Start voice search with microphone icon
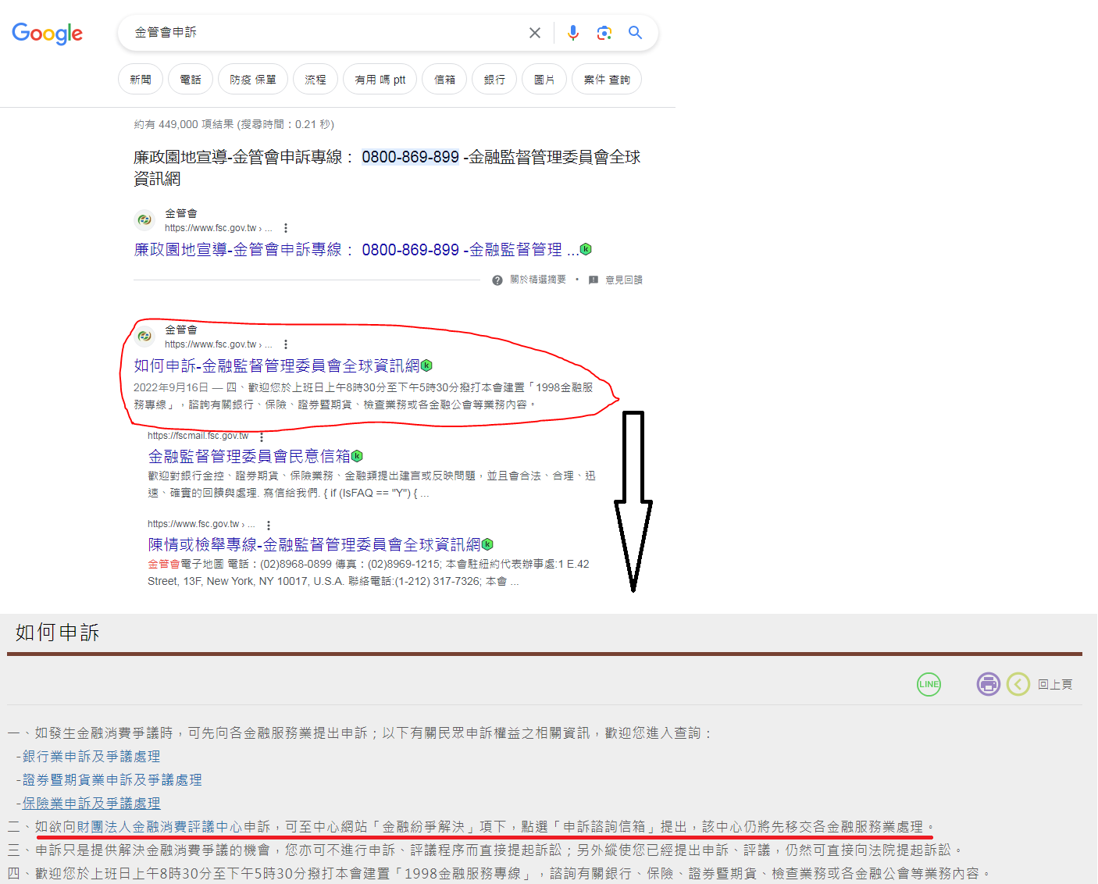The width and height of the screenshot is (1098, 884). pos(573,33)
